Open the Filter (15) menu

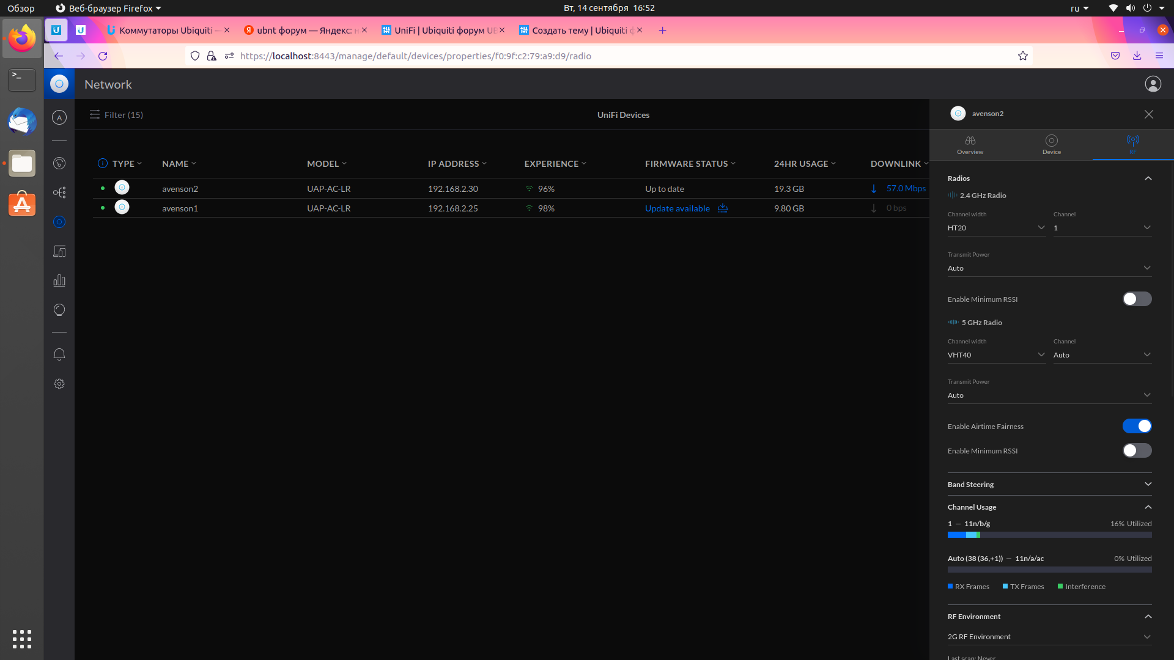pyautogui.click(x=116, y=115)
